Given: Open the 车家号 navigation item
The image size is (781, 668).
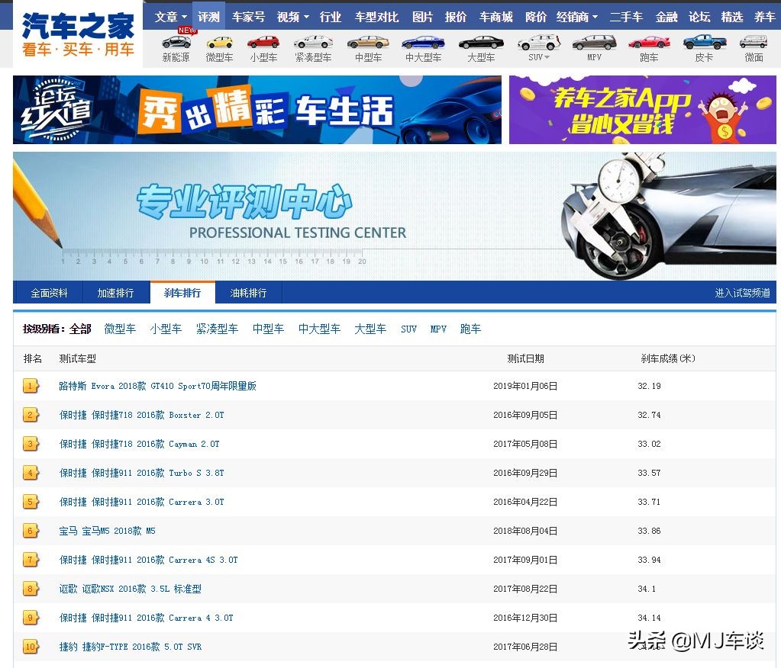Looking at the screenshot, I should coord(249,17).
